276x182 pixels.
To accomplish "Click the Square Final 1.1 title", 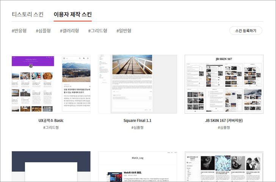I will [x=138, y=120].
